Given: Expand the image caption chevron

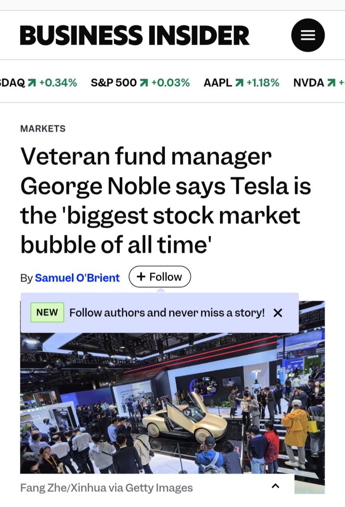Looking at the screenshot, I should click(275, 486).
